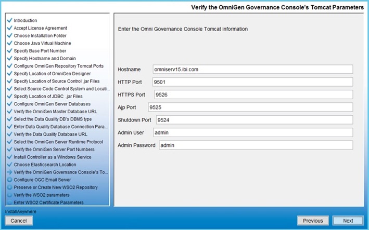Click checkmark beside Verify OmniGen Server Port Numbers
Image resolution: width=369 pixels, height=230 pixels.
point(9,149)
